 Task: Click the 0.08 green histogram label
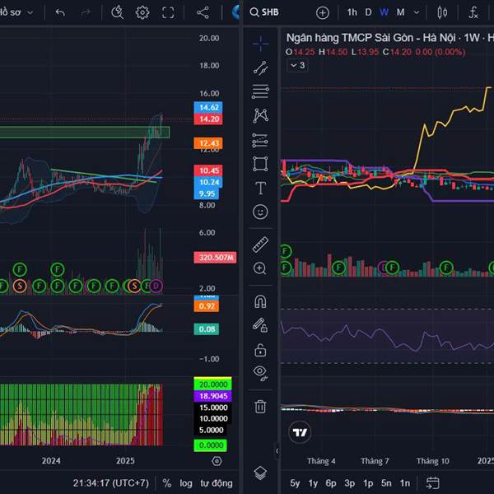(x=207, y=329)
